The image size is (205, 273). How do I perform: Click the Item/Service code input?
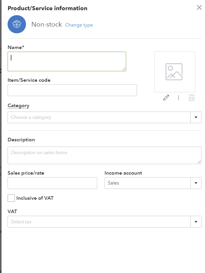coord(72,90)
